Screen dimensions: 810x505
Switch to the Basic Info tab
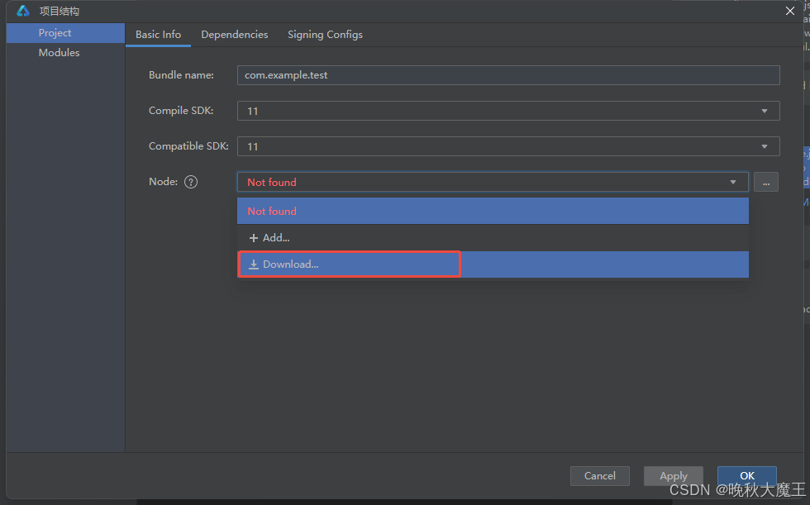pos(158,34)
